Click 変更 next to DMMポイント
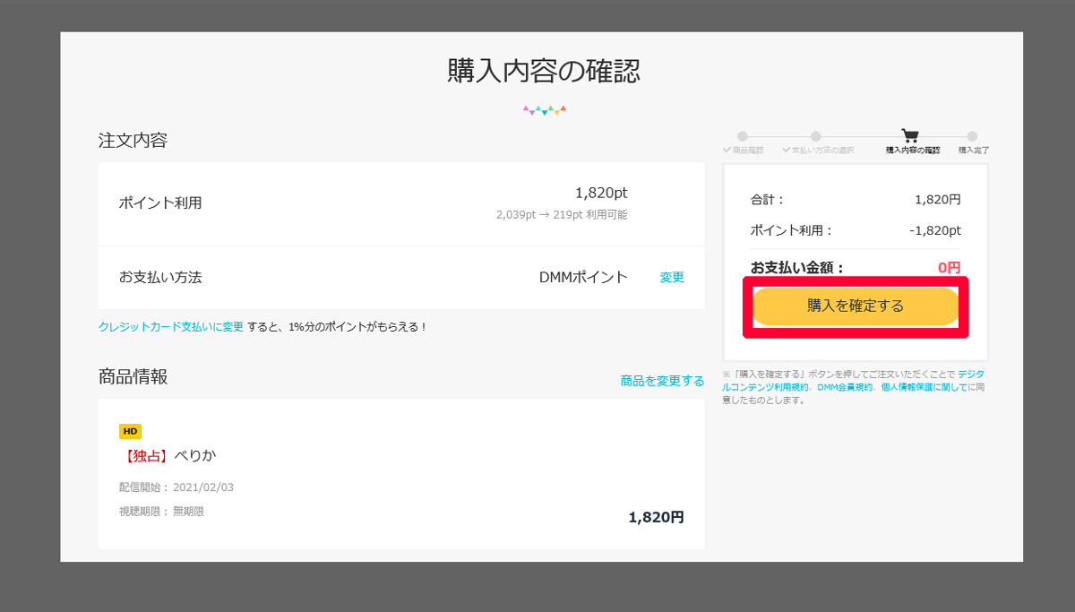 672,278
